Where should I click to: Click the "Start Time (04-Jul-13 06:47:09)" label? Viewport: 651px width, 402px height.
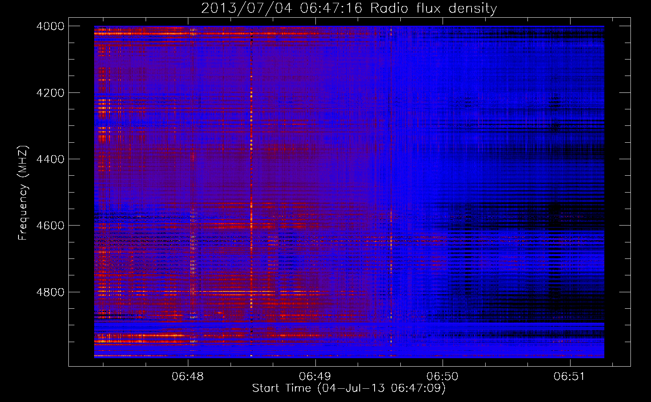(x=349, y=388)
